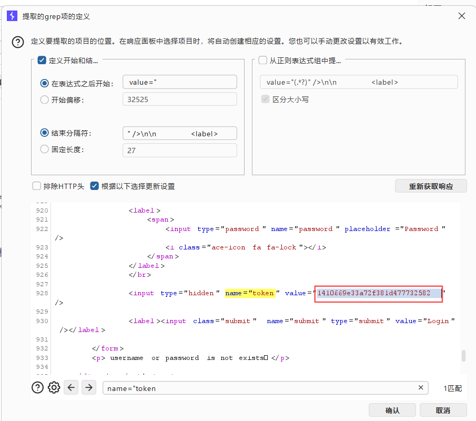Click type="hidden" attribute on line 928
Screen dimensions: 476x421
coord(190,293)
